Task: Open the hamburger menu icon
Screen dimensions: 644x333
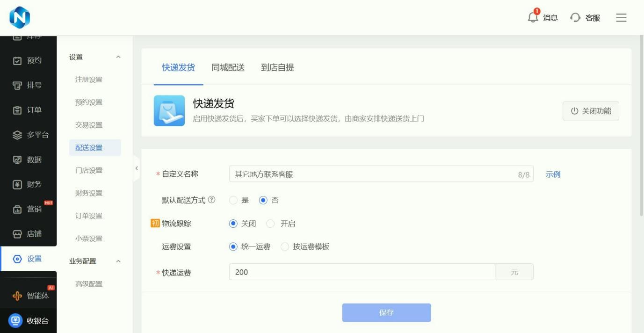Action: [621, 18]
